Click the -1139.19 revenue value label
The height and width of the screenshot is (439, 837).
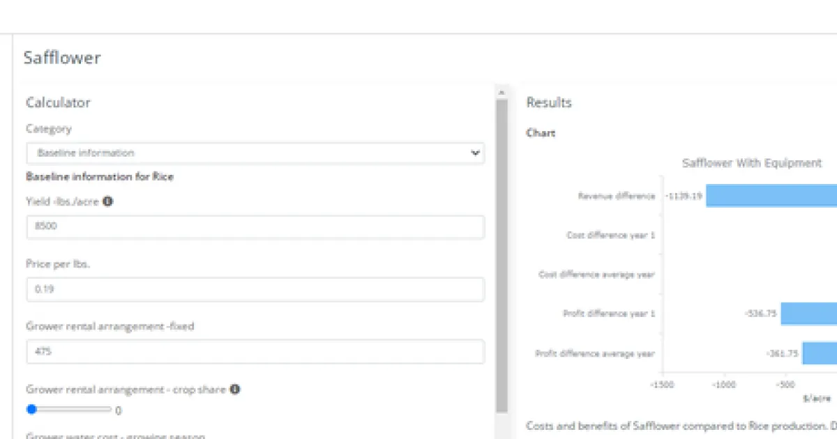click(x=684, y=196)
